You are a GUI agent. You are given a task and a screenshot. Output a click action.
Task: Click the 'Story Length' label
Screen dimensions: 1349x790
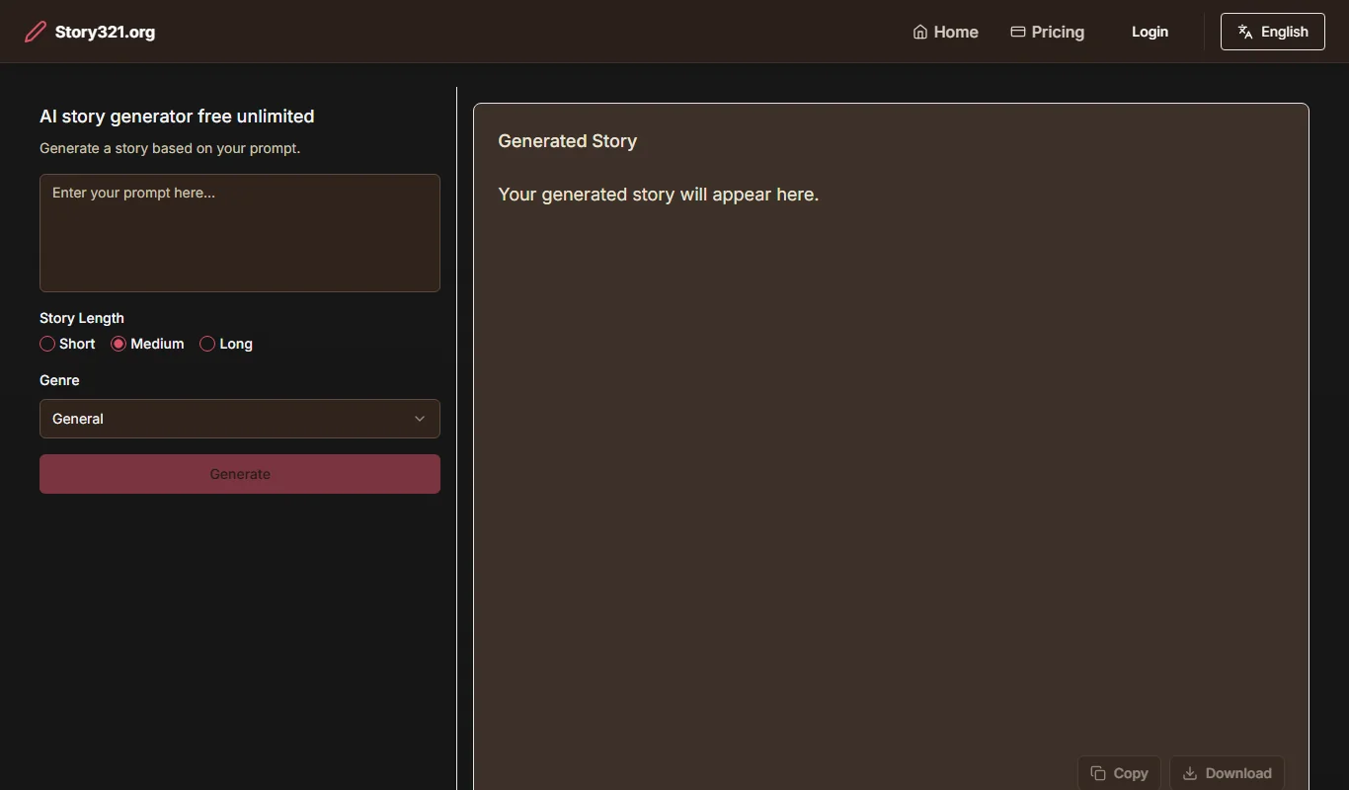(82, 318)
